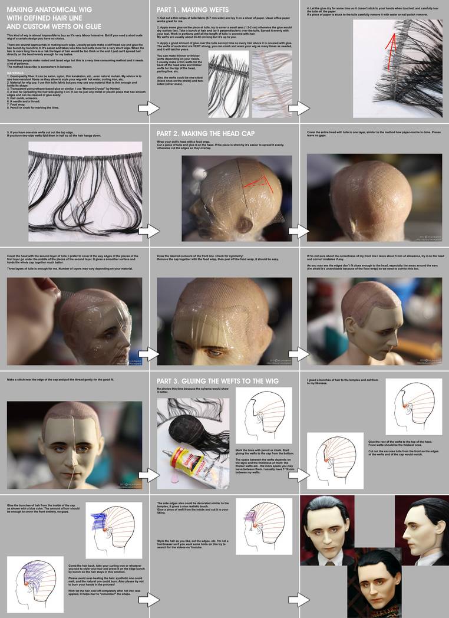Click the 'Please avoid over-heating the hair' paragraph
449x618 pixels.
pyautogui.click(x=106, y=581)
